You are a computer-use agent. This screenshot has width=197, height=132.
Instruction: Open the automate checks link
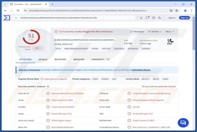(x=141, y=70)
